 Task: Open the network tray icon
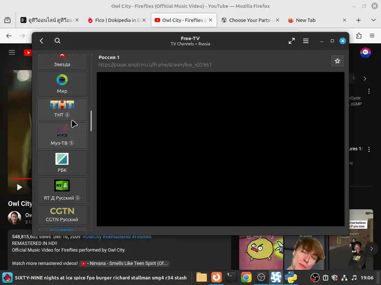pyautogui.click(x=344, y=278)
